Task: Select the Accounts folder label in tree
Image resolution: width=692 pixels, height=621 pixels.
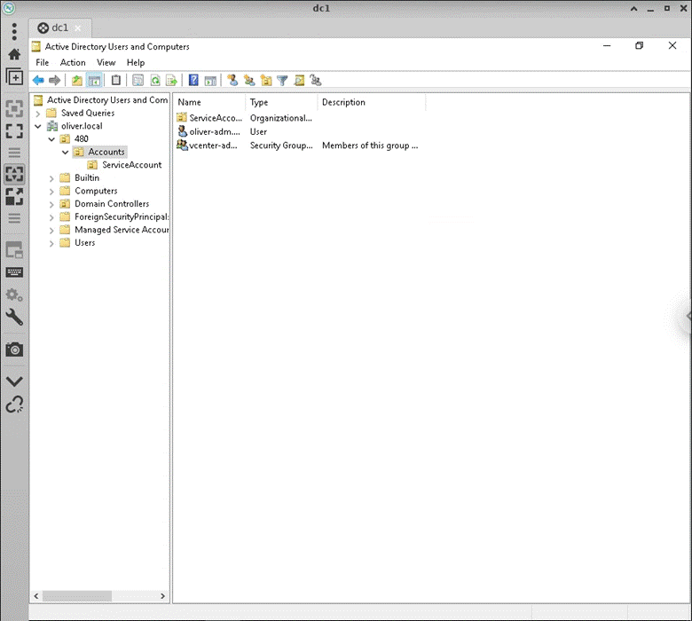Action: 106,152
